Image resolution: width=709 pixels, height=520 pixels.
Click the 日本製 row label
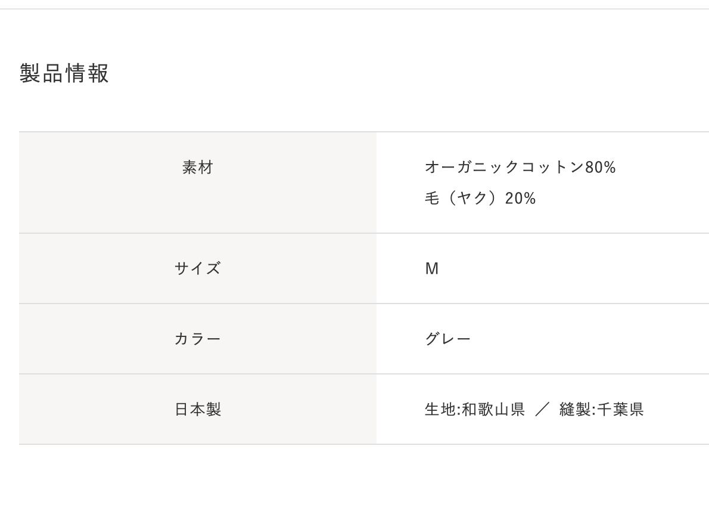198,410
